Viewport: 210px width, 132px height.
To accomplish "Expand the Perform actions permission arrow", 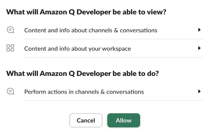I will (x=199, y=91).
